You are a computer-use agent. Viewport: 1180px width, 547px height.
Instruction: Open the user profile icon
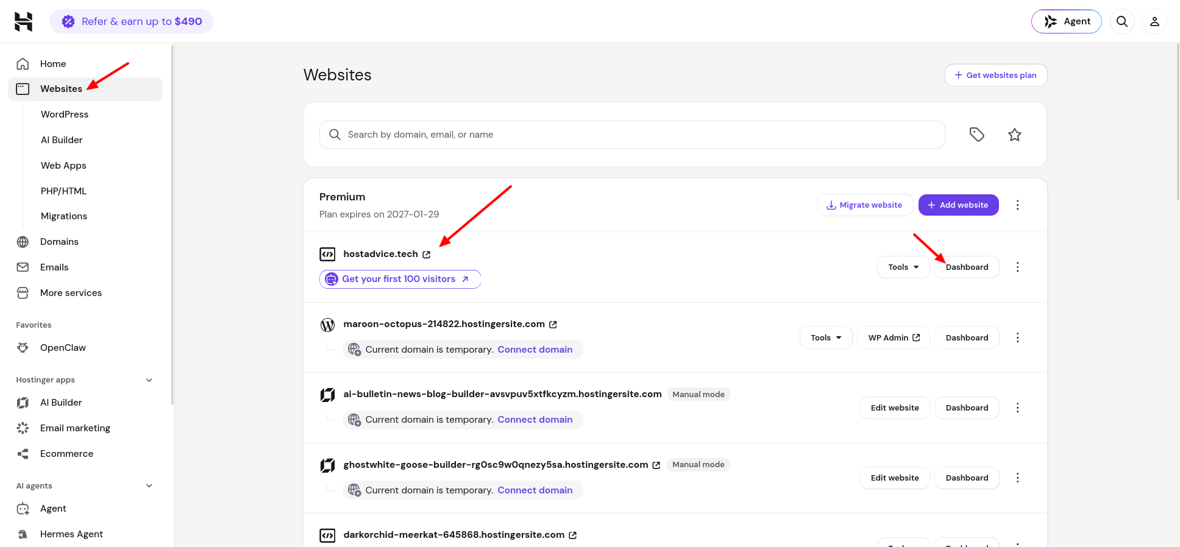pos(1154,21)
